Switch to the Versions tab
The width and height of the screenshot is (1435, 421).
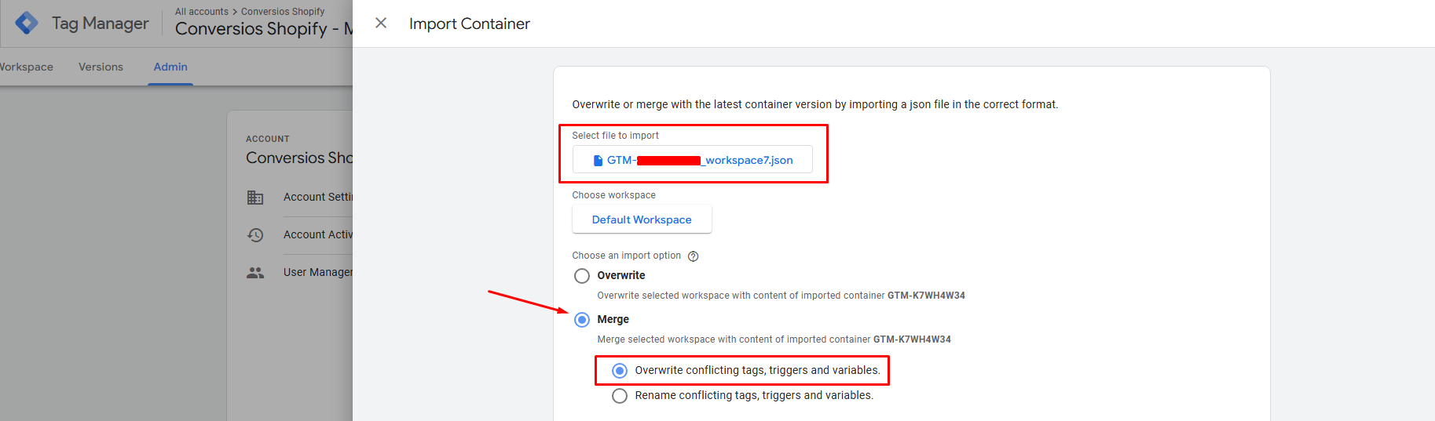pos(101,67)
